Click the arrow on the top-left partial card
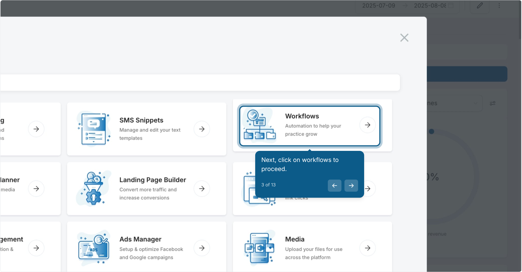The width and height of the screenshot is (522, 272). pos(36,129)
